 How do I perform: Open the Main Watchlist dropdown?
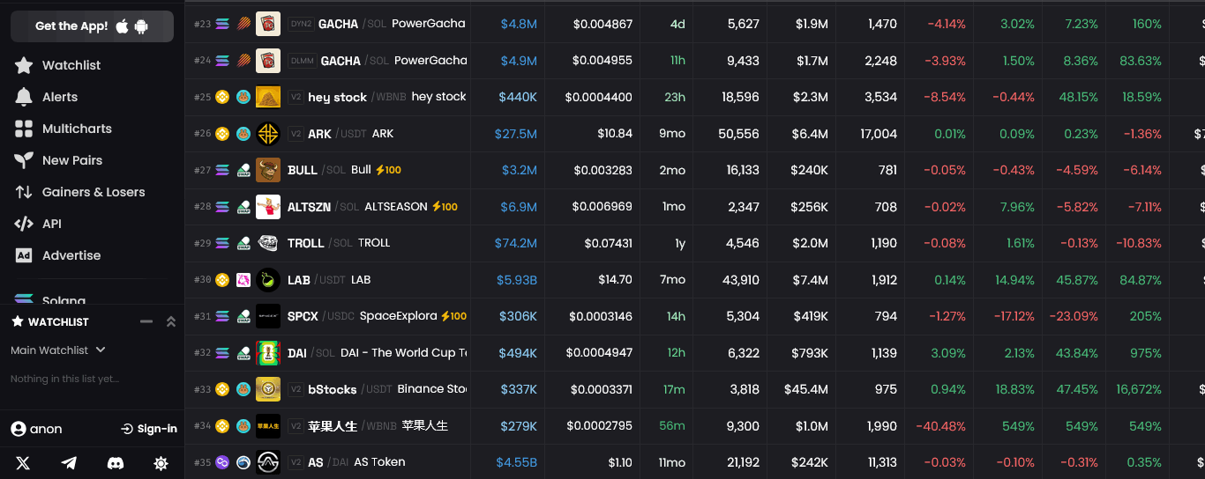[58, 350]
